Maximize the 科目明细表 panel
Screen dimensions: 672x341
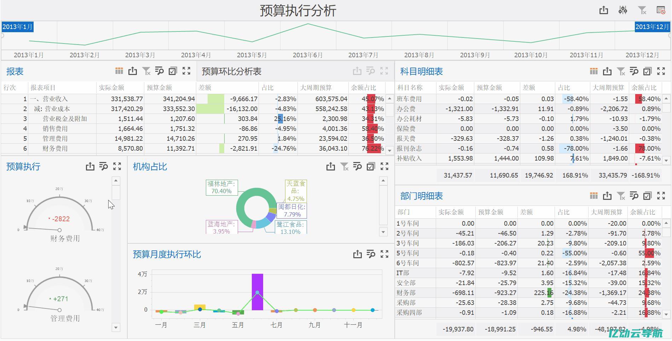pos(661,71)
